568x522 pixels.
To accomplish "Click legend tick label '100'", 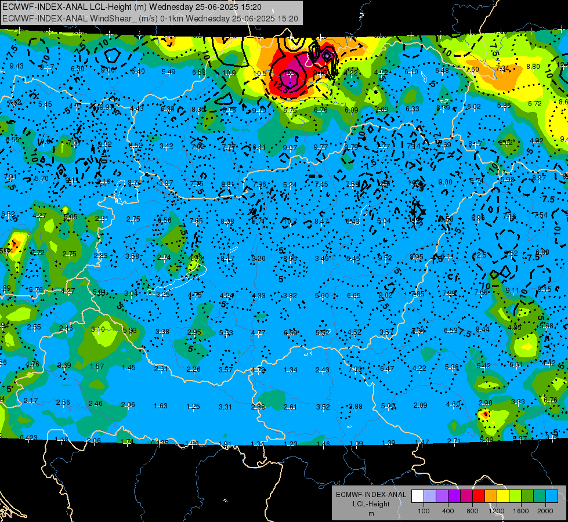I will [x=424, y=511].
